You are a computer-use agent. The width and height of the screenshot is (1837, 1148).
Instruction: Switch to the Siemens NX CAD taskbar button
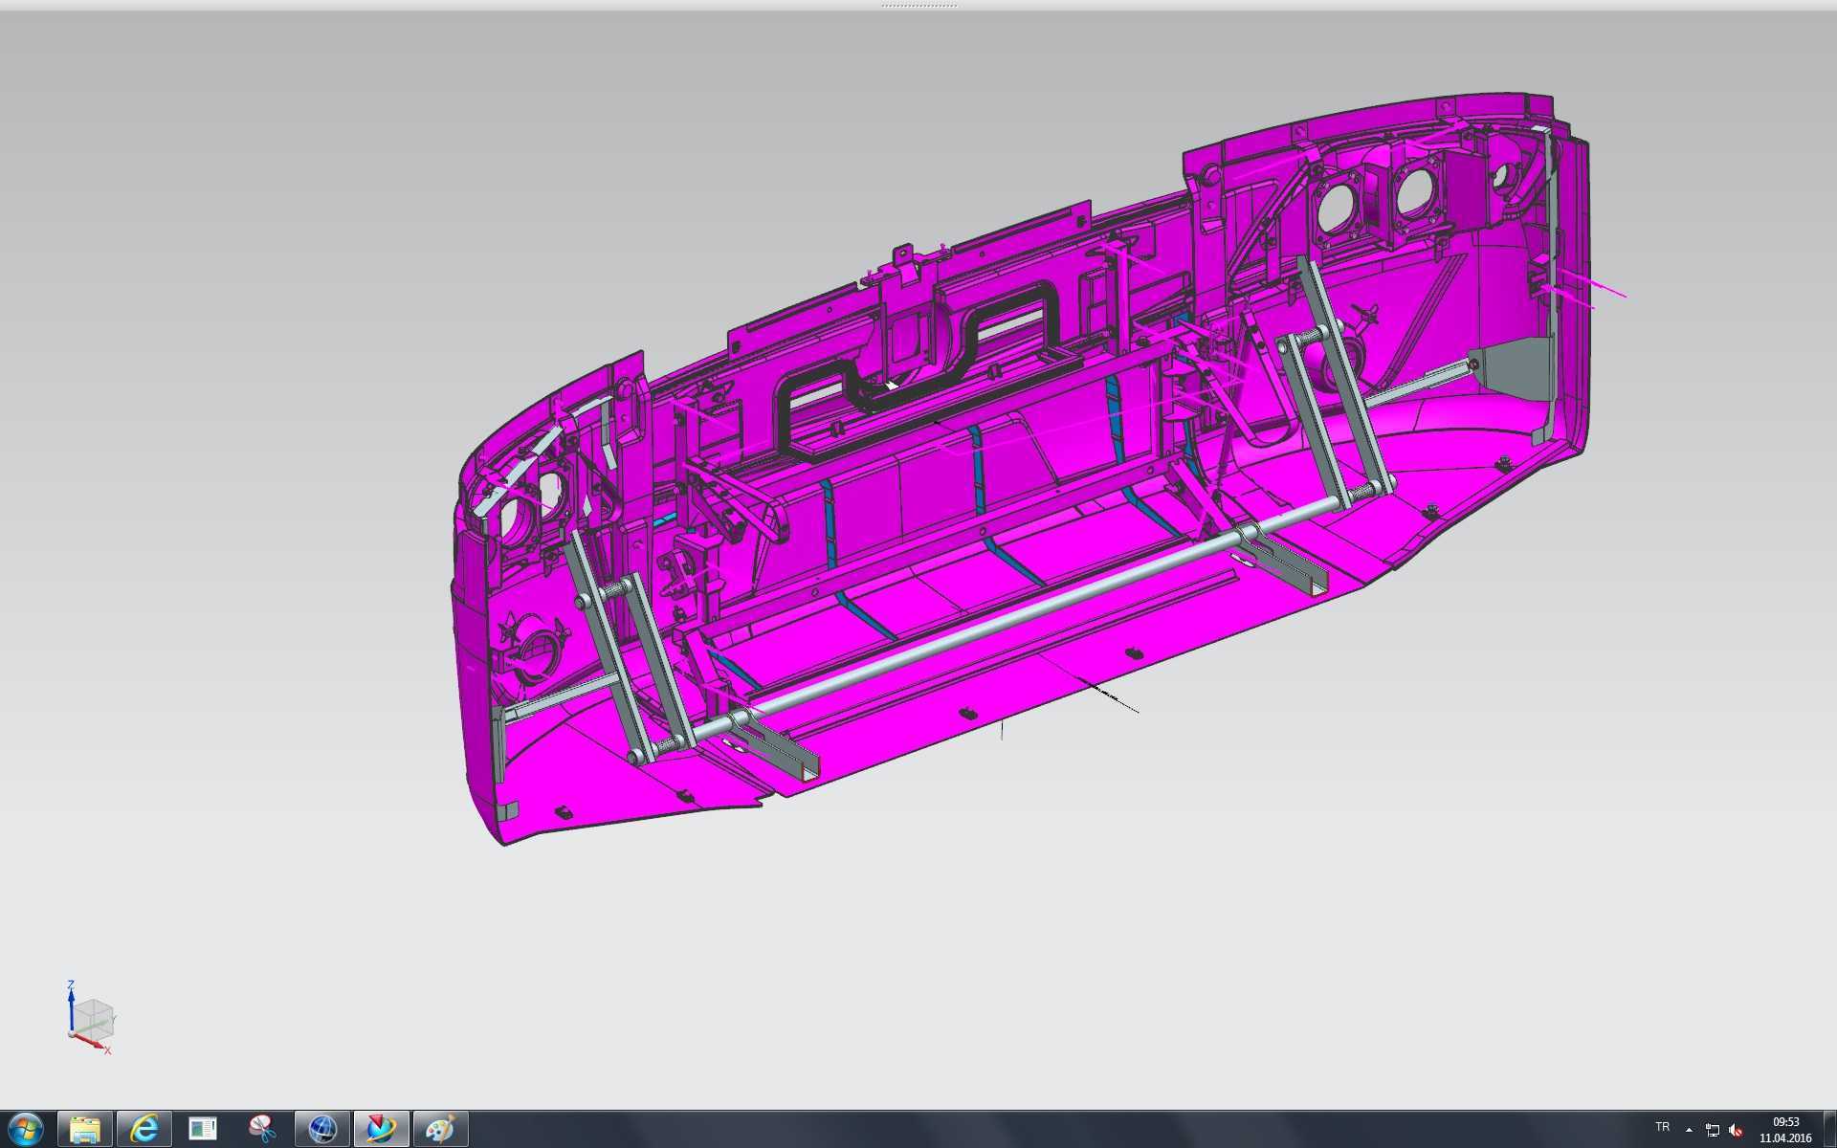click(381, 1130)
